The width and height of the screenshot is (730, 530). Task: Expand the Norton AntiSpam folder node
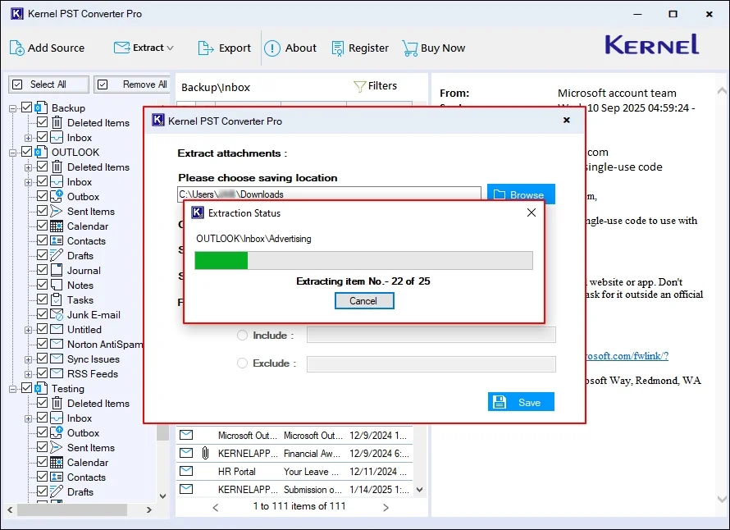coord(29,345)
